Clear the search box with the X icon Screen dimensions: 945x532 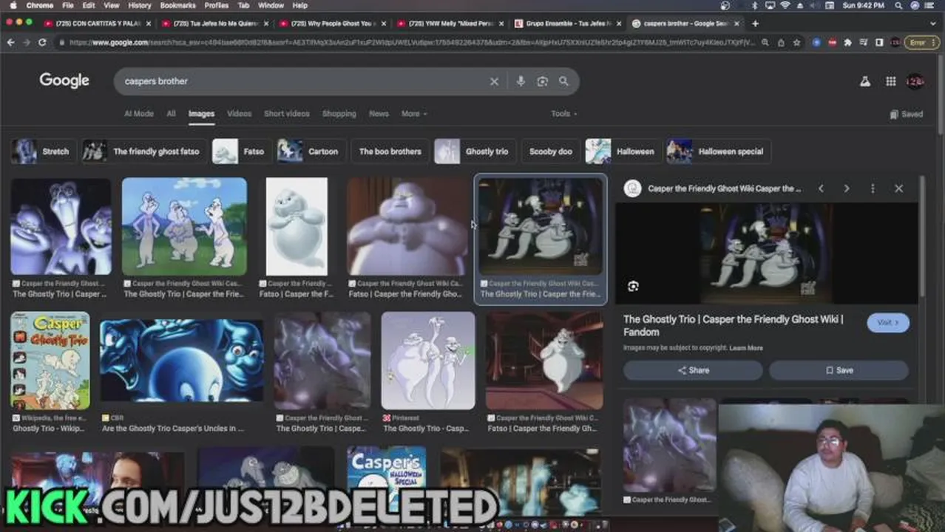[x=494, y=81]
